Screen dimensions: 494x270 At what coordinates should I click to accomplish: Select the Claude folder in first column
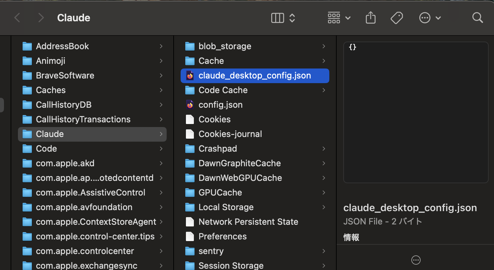[x=92, y=134]
